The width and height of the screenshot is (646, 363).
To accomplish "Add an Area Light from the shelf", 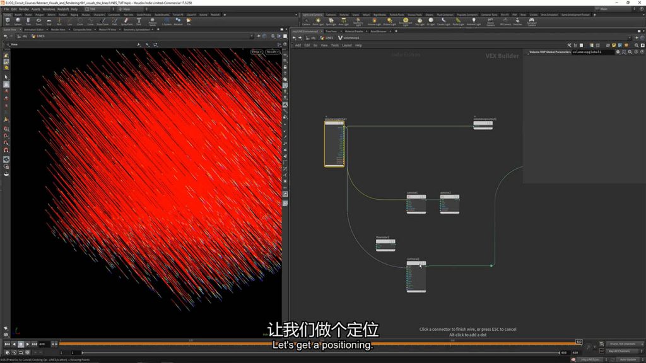I will point(344,21).
